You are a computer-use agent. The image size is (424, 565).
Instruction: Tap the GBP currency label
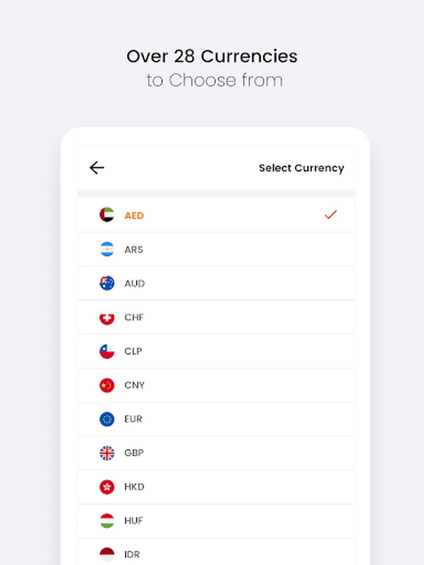[x=134, y=453]
